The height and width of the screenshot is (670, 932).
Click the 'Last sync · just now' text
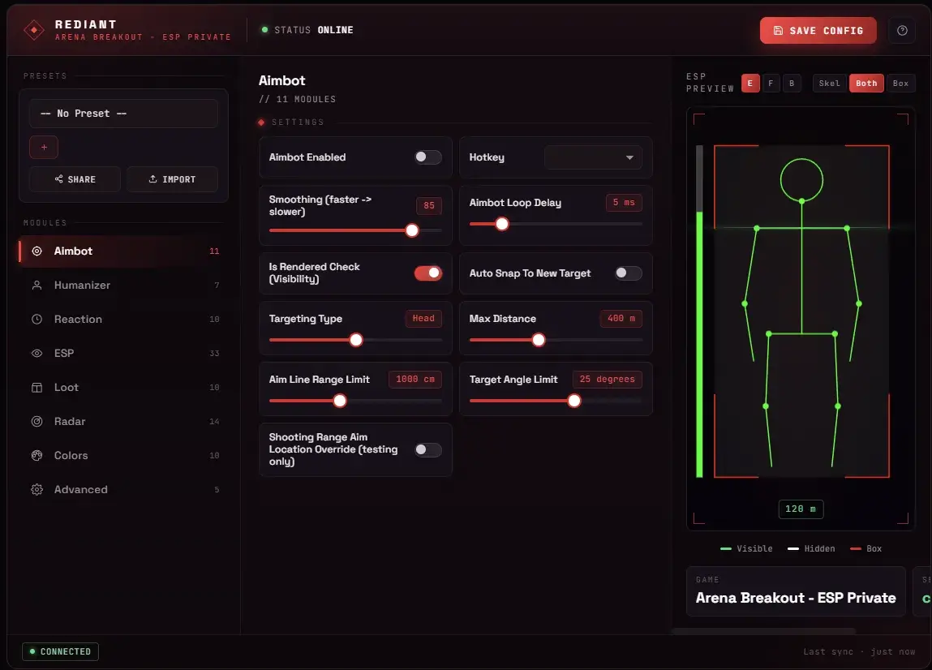(x=859, y=651)
